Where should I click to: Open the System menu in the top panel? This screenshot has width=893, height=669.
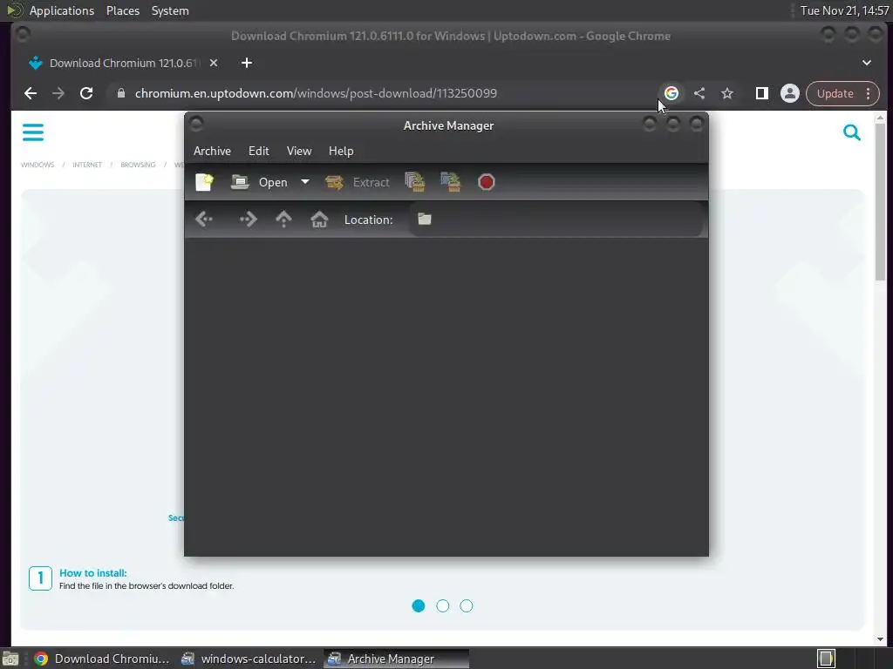[170, 10]
